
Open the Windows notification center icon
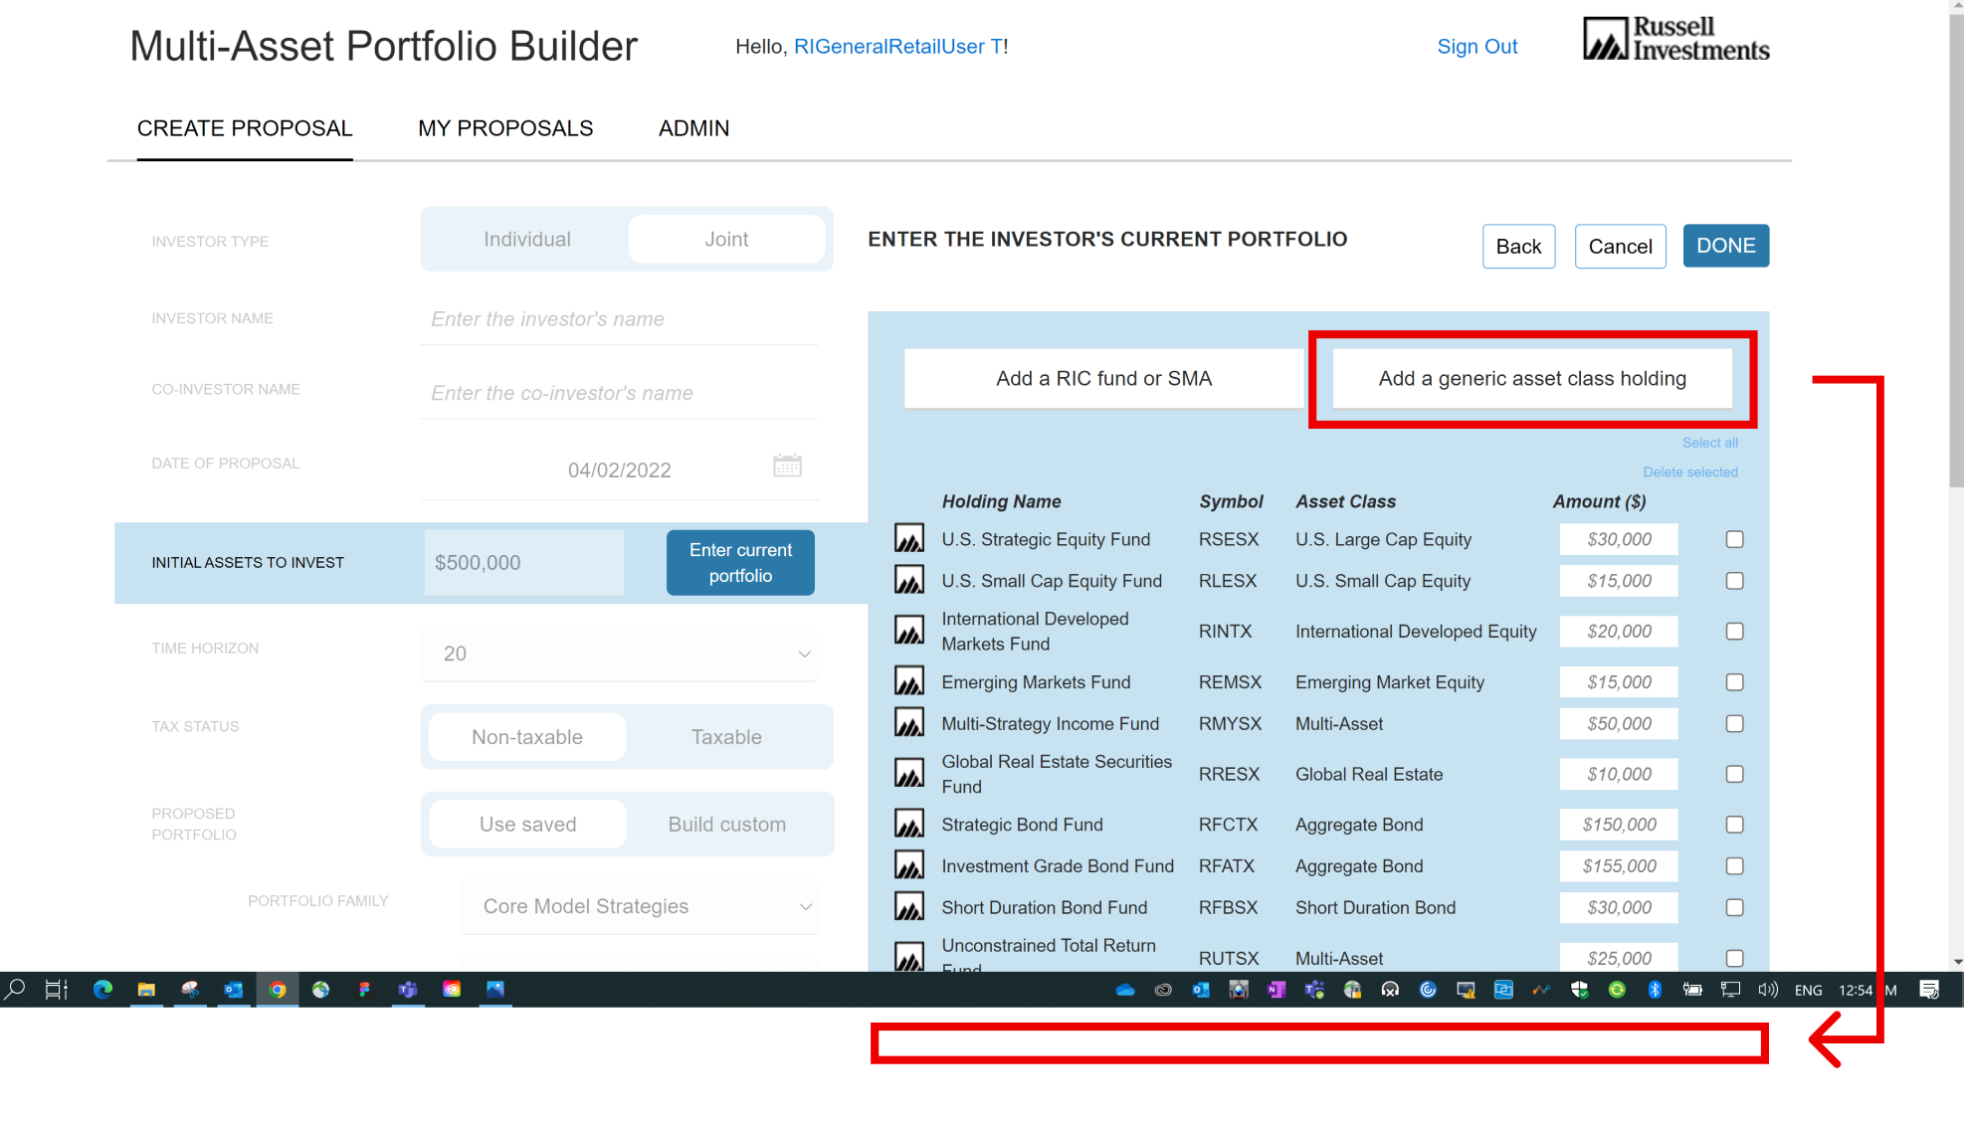tap(1929, 990)
